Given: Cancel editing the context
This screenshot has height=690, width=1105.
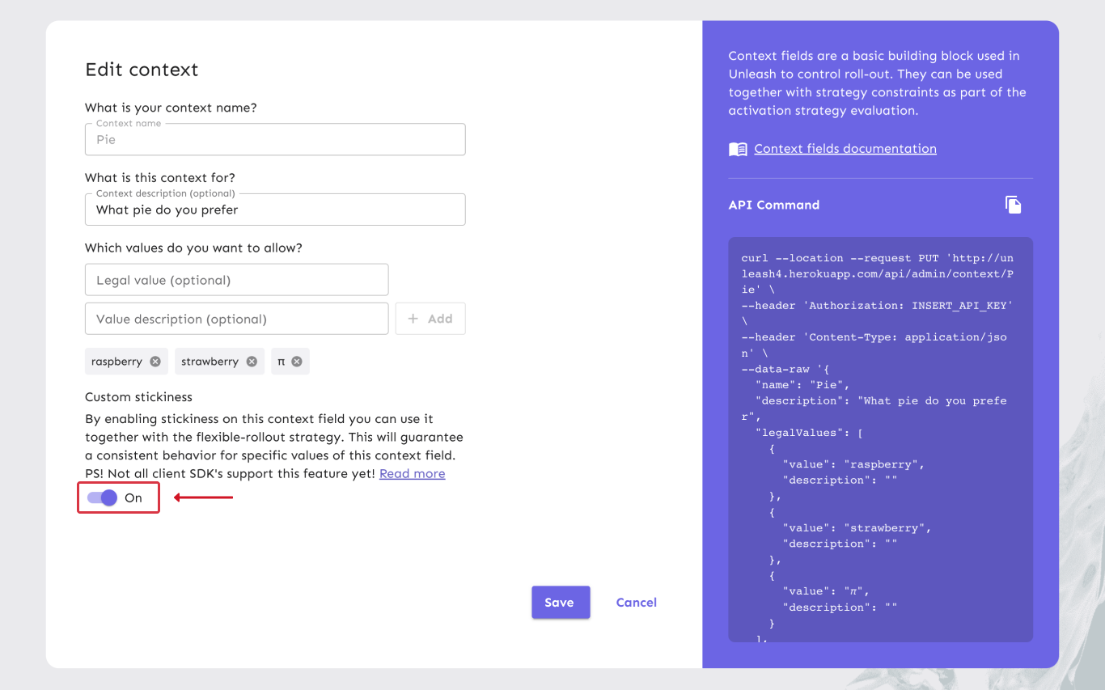Looking at the screenshot, I should pos(636,602).
